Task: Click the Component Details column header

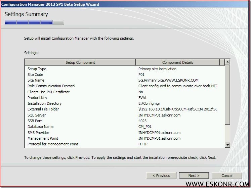Action: coord(178,62)
